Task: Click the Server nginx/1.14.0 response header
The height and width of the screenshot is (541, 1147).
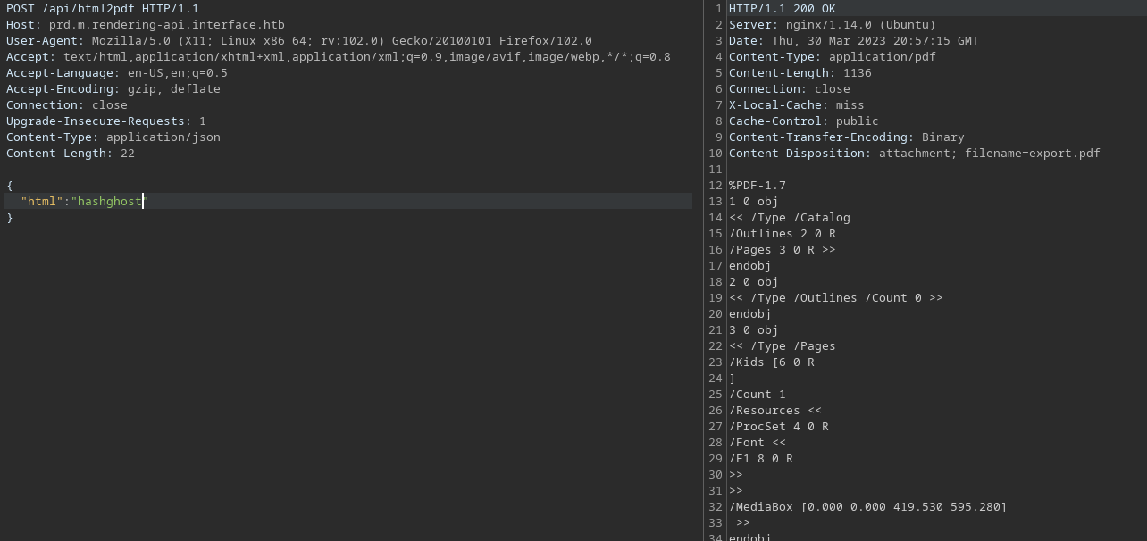Action: coord(832,25)
